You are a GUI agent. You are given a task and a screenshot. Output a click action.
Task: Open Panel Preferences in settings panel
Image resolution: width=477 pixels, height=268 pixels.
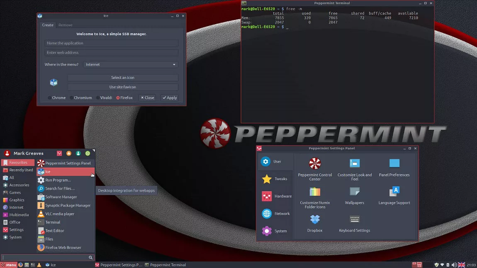tap(394, 167)
